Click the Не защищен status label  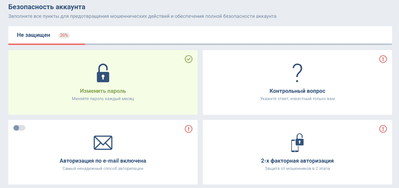(34, 35)
